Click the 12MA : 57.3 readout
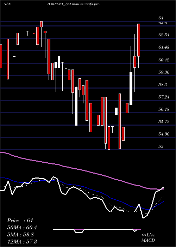176x247 pixels. point(22,241)
